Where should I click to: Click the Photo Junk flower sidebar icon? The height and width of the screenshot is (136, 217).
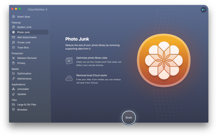pyautogui.click(x=13, y=32)
